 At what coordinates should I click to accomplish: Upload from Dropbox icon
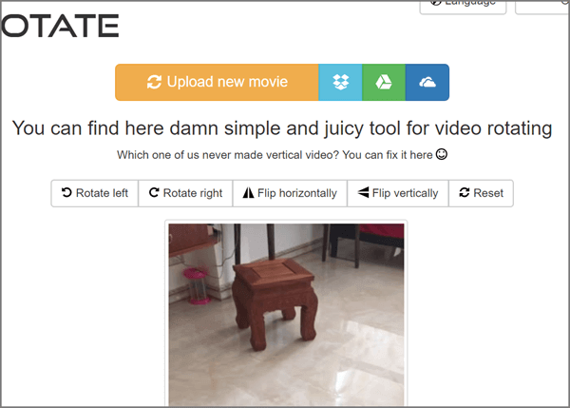point(341,82)
